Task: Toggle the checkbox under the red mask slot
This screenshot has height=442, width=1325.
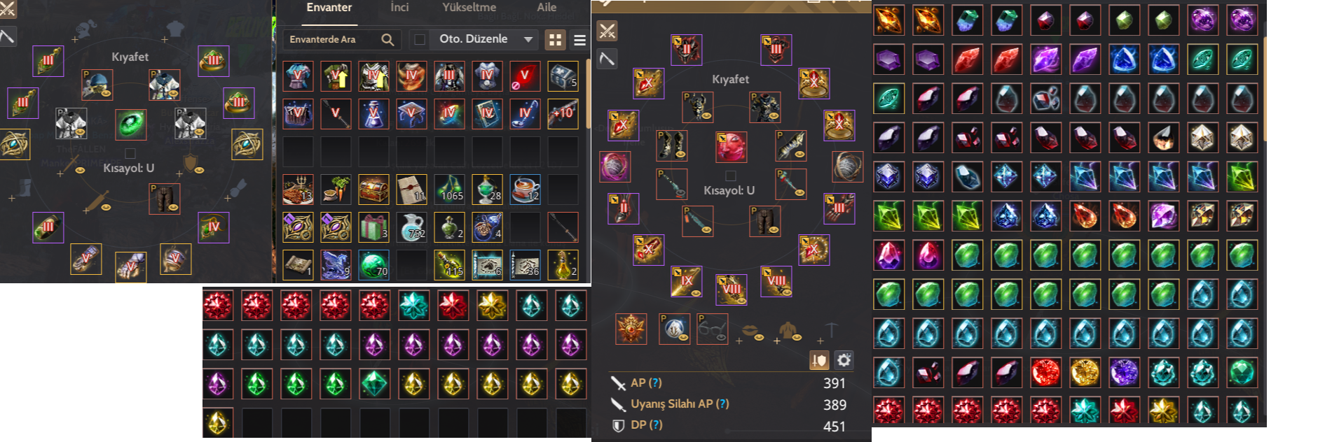Action: 731,176
